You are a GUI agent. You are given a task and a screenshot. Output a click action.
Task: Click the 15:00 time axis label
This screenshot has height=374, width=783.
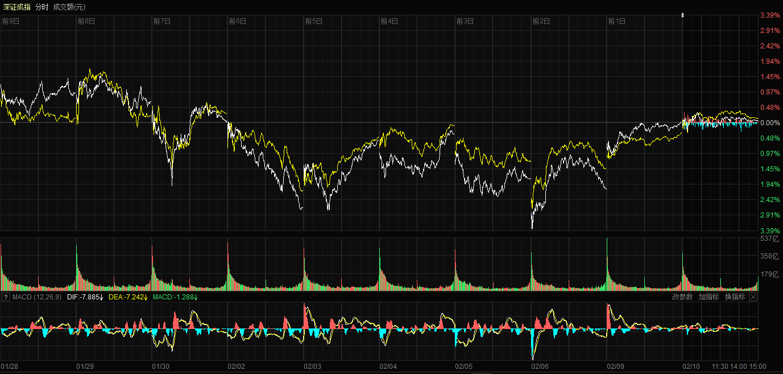(x=757, y=367)
